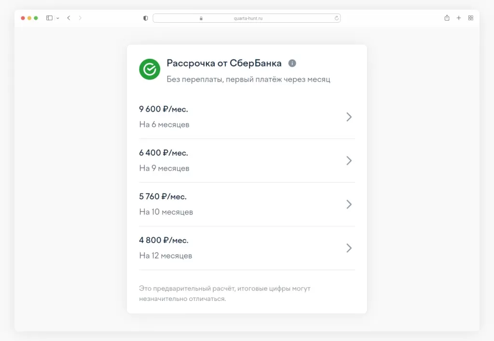Go back with the browser back arrow
Screen dimensions: 494x341
coord(69,18)
